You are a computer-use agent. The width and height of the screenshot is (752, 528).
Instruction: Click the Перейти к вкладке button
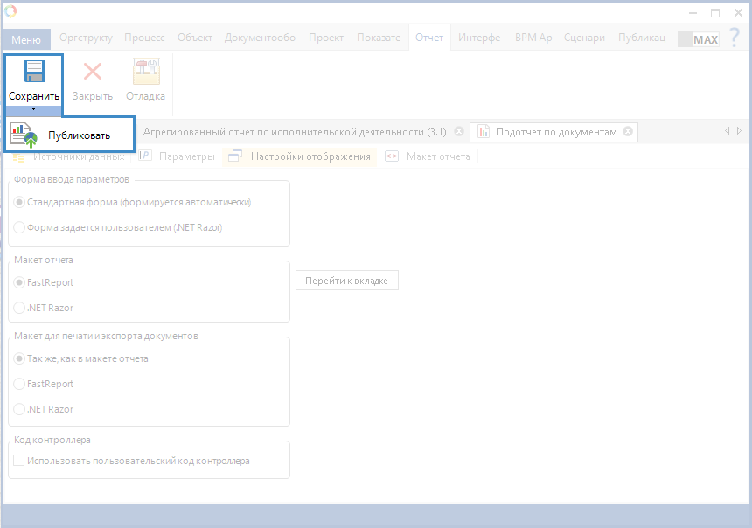coord(347,281)
